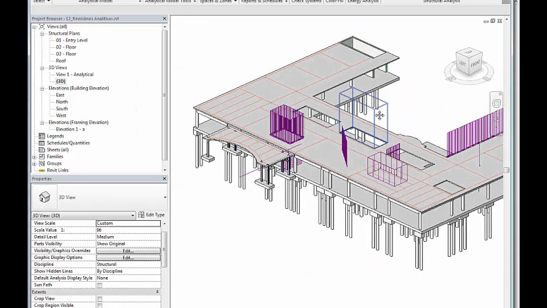The height and width of the screenshot is (308, 547).
Task: Open the 01 - Entry Level plan
Action: click(x=71, y=40)
